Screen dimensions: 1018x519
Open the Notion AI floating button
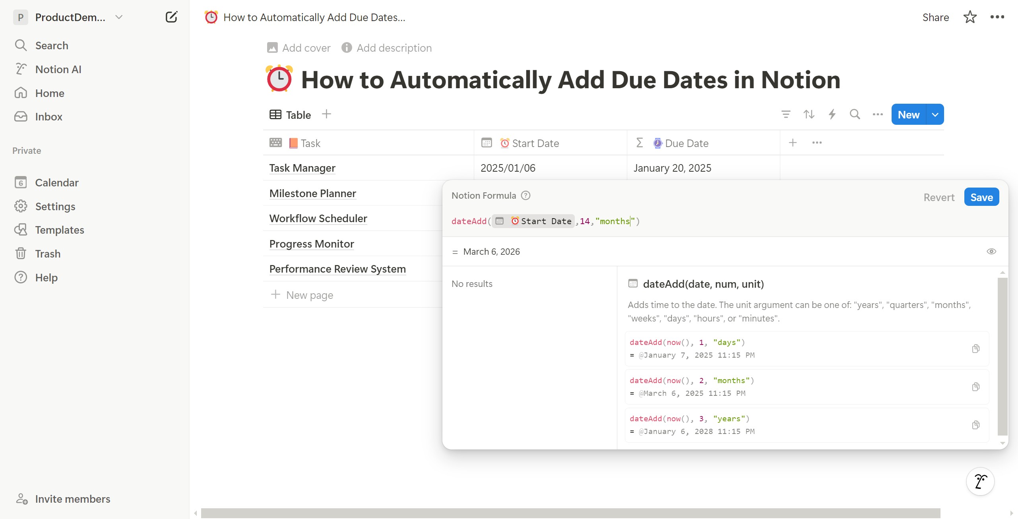click(980, 481)
